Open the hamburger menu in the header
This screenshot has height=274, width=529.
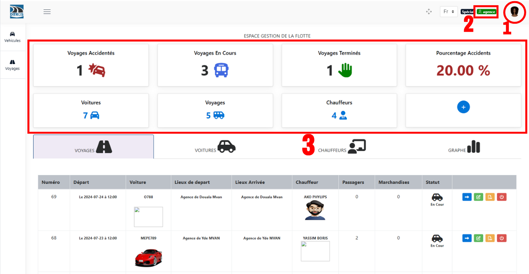[47, 12]
